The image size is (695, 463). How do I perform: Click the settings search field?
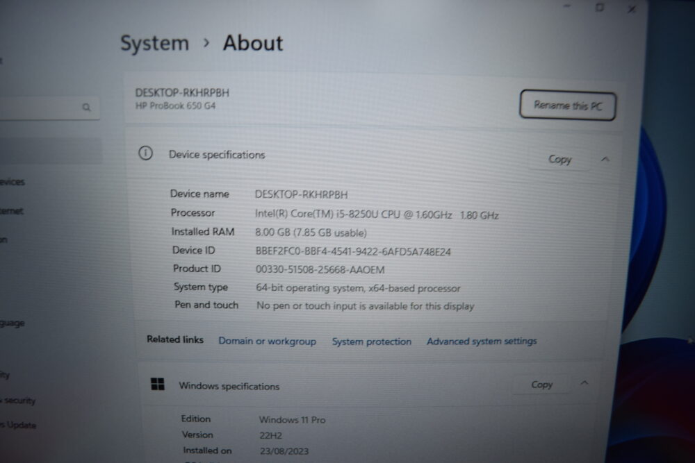pyautogui.click(x=49, y=107)
